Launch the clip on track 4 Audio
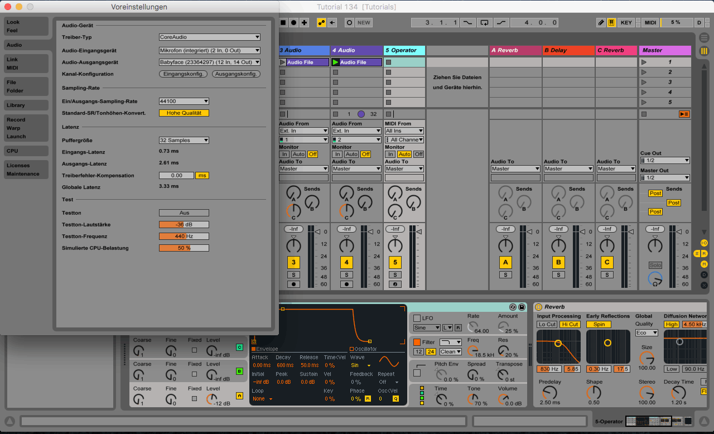Viewport: 714px width, 434px height. tap(335, 62)
